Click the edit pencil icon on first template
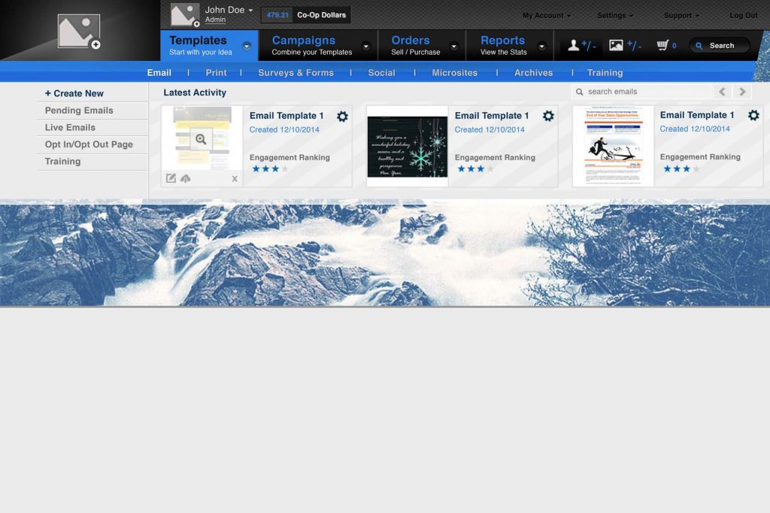 (171, 178)
